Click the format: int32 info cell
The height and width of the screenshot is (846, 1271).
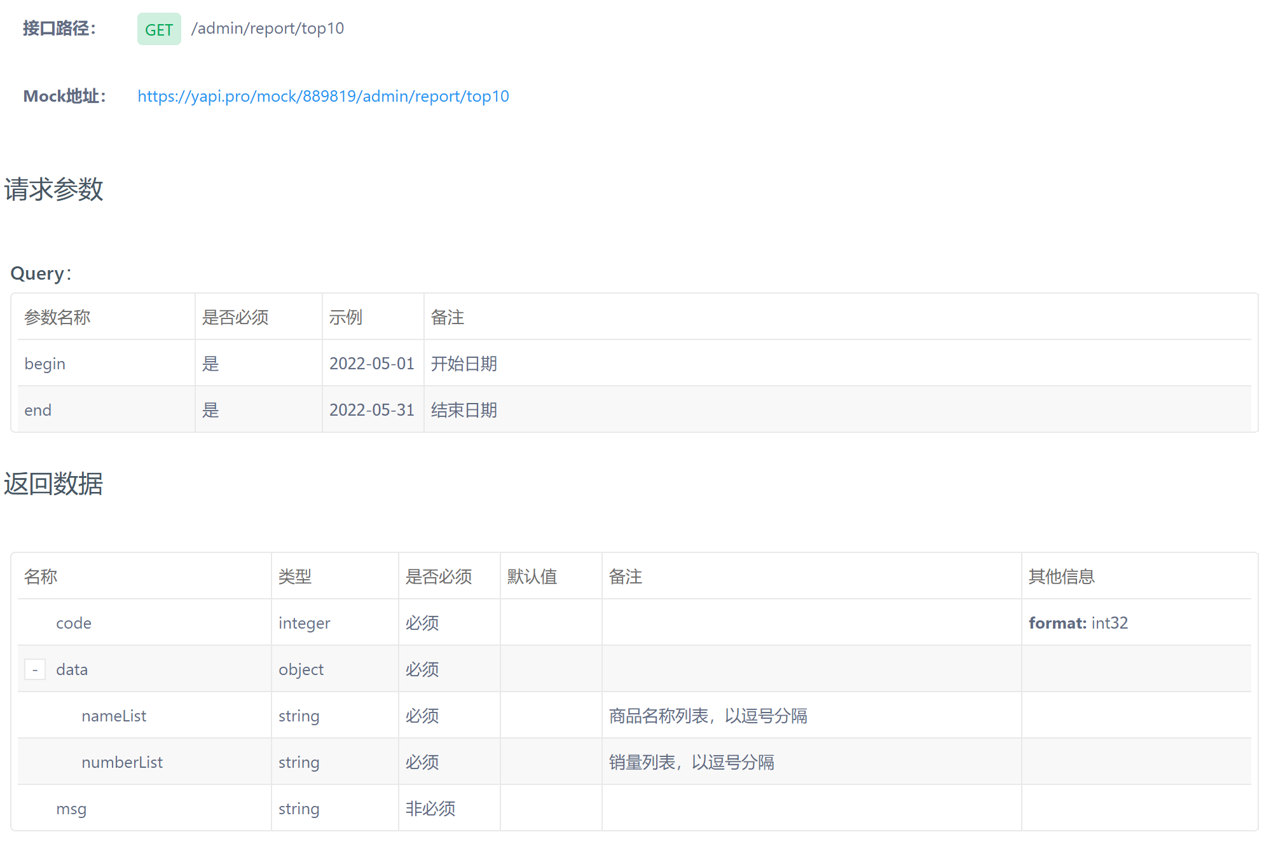click(1078, 623)
